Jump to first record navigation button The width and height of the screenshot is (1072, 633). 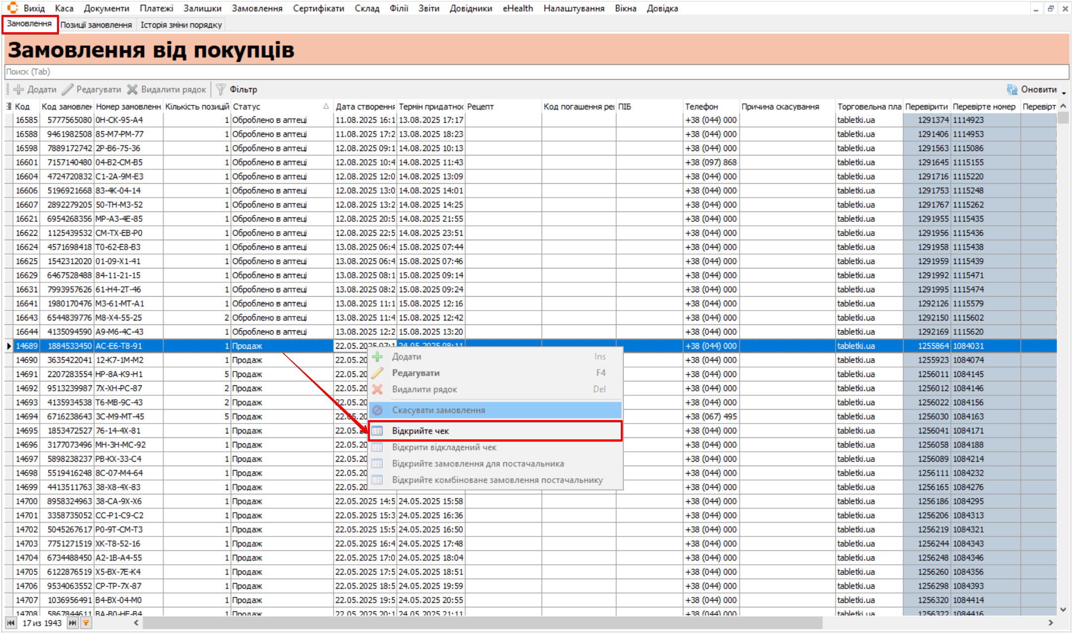coord(10,623)
